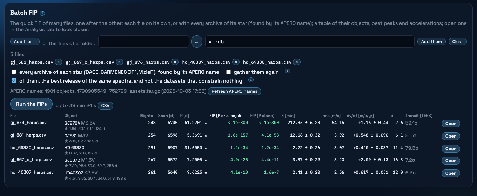
Task: Show info about best release option
Action: [x=251, y=80]
